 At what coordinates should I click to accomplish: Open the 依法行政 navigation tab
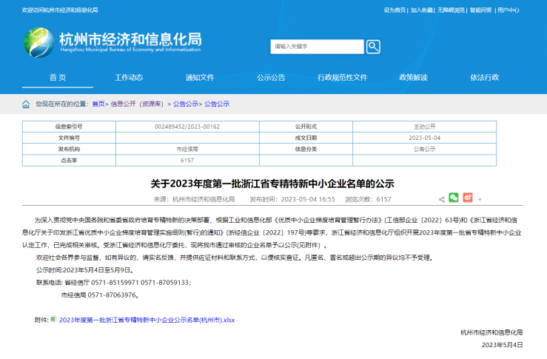click(484, 78)
